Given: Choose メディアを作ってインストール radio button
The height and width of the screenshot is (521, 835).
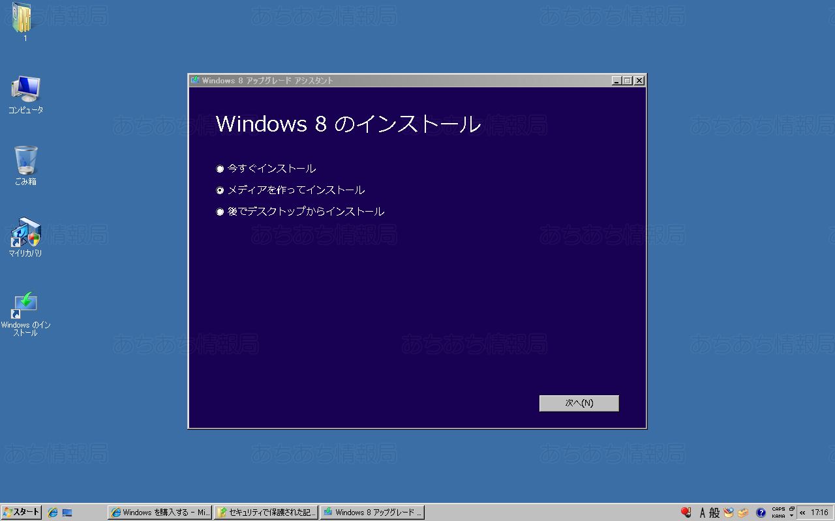Looking at the screenshot, I should (220, 191).
